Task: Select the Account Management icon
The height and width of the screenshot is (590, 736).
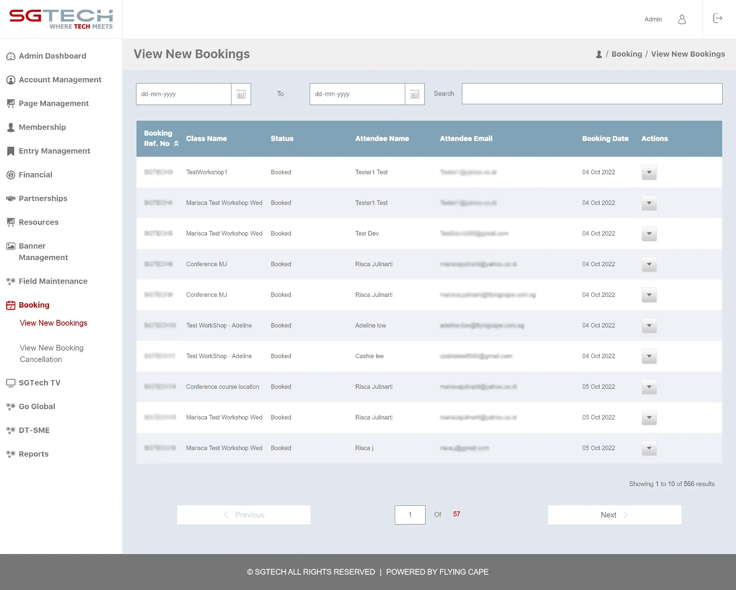Action: (11, 80)
